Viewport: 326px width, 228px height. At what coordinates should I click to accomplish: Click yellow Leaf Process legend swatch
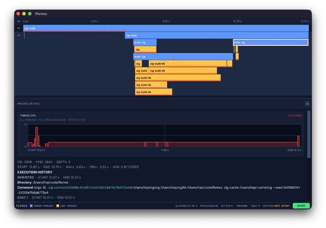click(58, 206)
